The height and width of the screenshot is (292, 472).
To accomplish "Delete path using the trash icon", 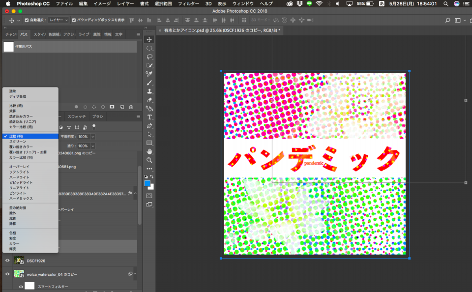I will coord(131,107).
